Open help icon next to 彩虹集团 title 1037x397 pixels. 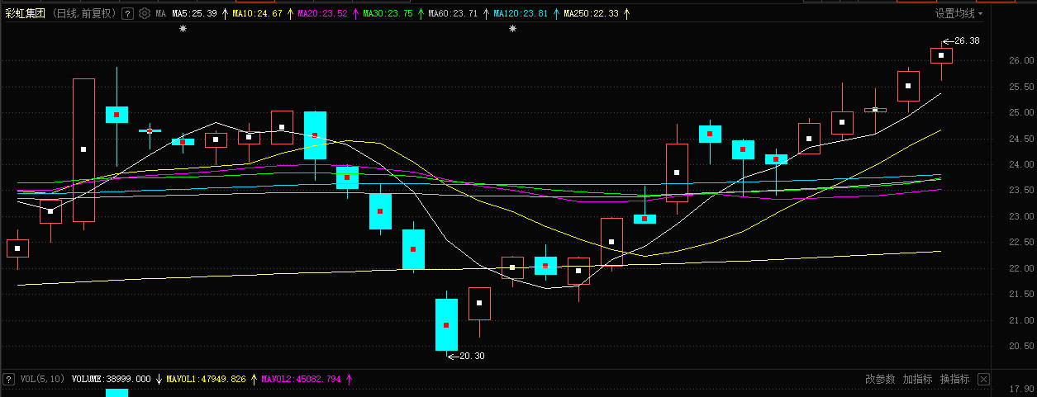coord(127,14)
